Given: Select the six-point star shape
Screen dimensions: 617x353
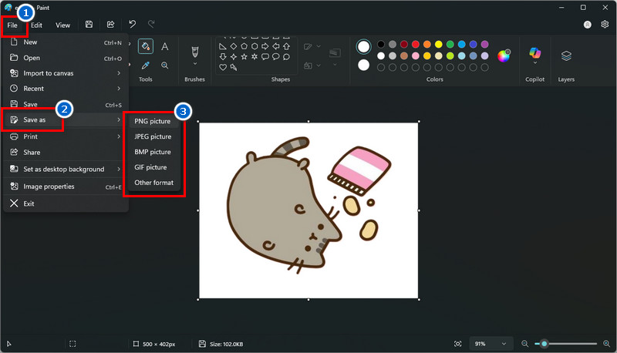Looking at the screenshot, I should tap(255, 56).
